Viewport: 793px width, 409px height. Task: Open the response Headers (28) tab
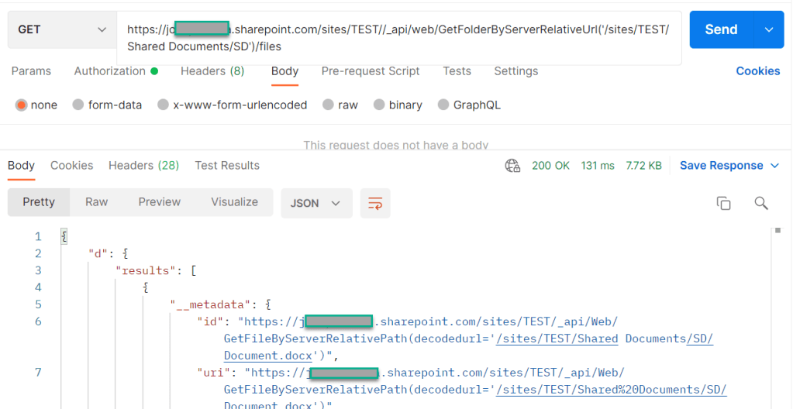(x=143, y=166)
